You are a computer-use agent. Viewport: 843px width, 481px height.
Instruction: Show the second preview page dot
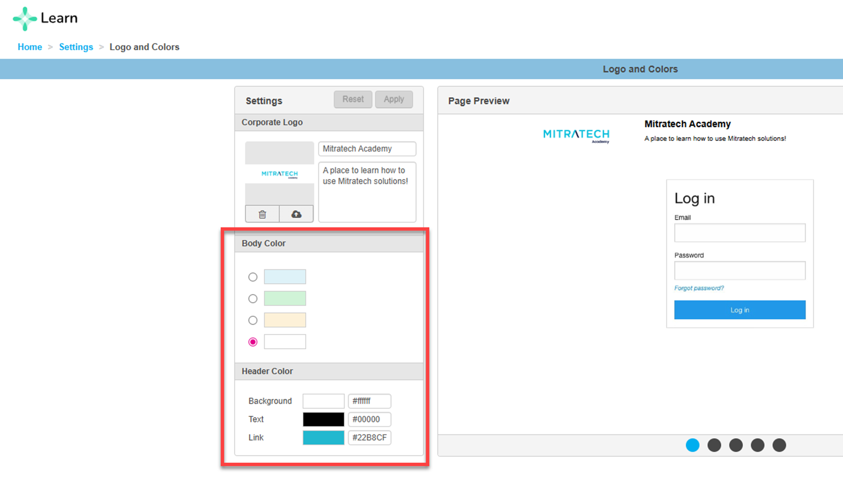coord(714,445)
